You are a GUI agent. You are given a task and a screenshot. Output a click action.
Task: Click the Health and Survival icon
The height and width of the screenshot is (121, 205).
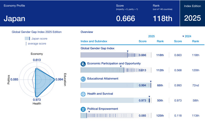83,94
